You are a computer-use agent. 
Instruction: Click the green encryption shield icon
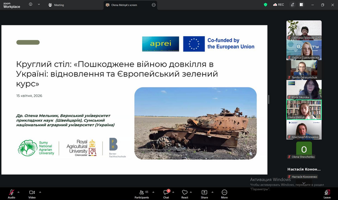(266, 4)
